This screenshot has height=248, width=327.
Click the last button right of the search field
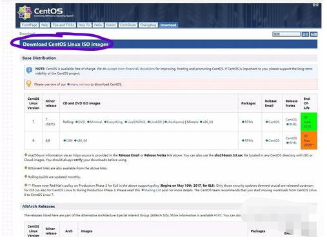[313, 34]
